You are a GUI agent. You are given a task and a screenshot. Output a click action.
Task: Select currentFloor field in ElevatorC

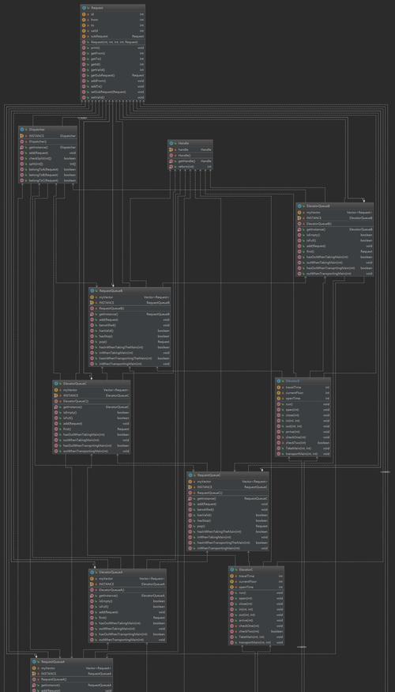[256, 581]
